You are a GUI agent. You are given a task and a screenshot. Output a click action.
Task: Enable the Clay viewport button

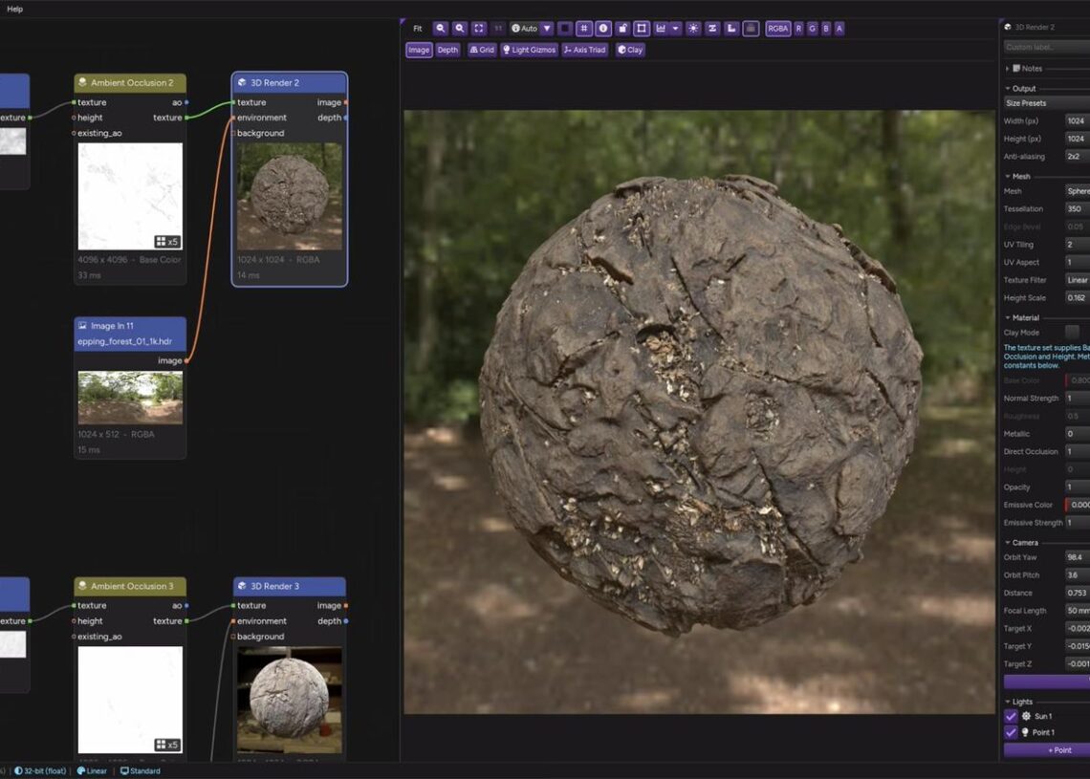[x=630, y=50]
